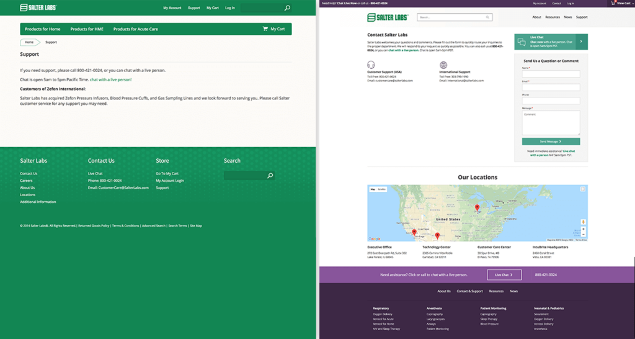
Task: Click the Salter Labs logo on the old green site
Action: click(x=38, y=7)
